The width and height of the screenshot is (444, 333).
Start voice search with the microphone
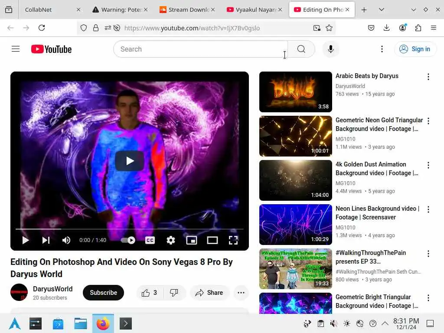[330, 49]
